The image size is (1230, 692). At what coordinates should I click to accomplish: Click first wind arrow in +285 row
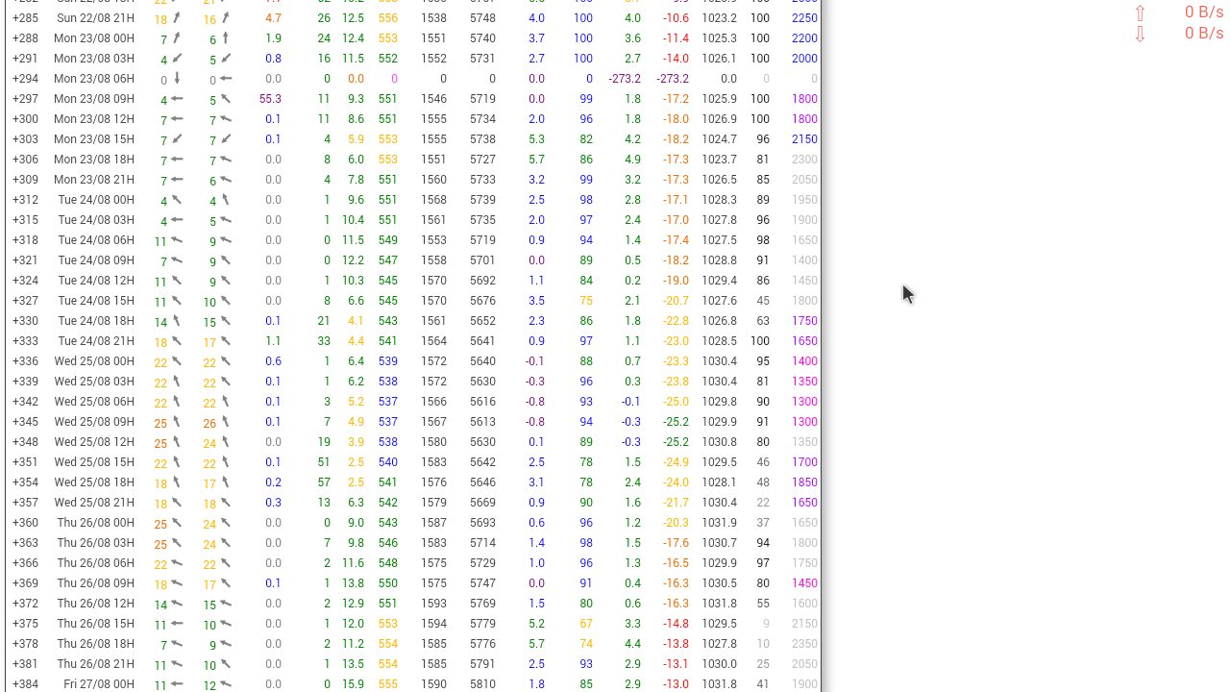[177, 18]
